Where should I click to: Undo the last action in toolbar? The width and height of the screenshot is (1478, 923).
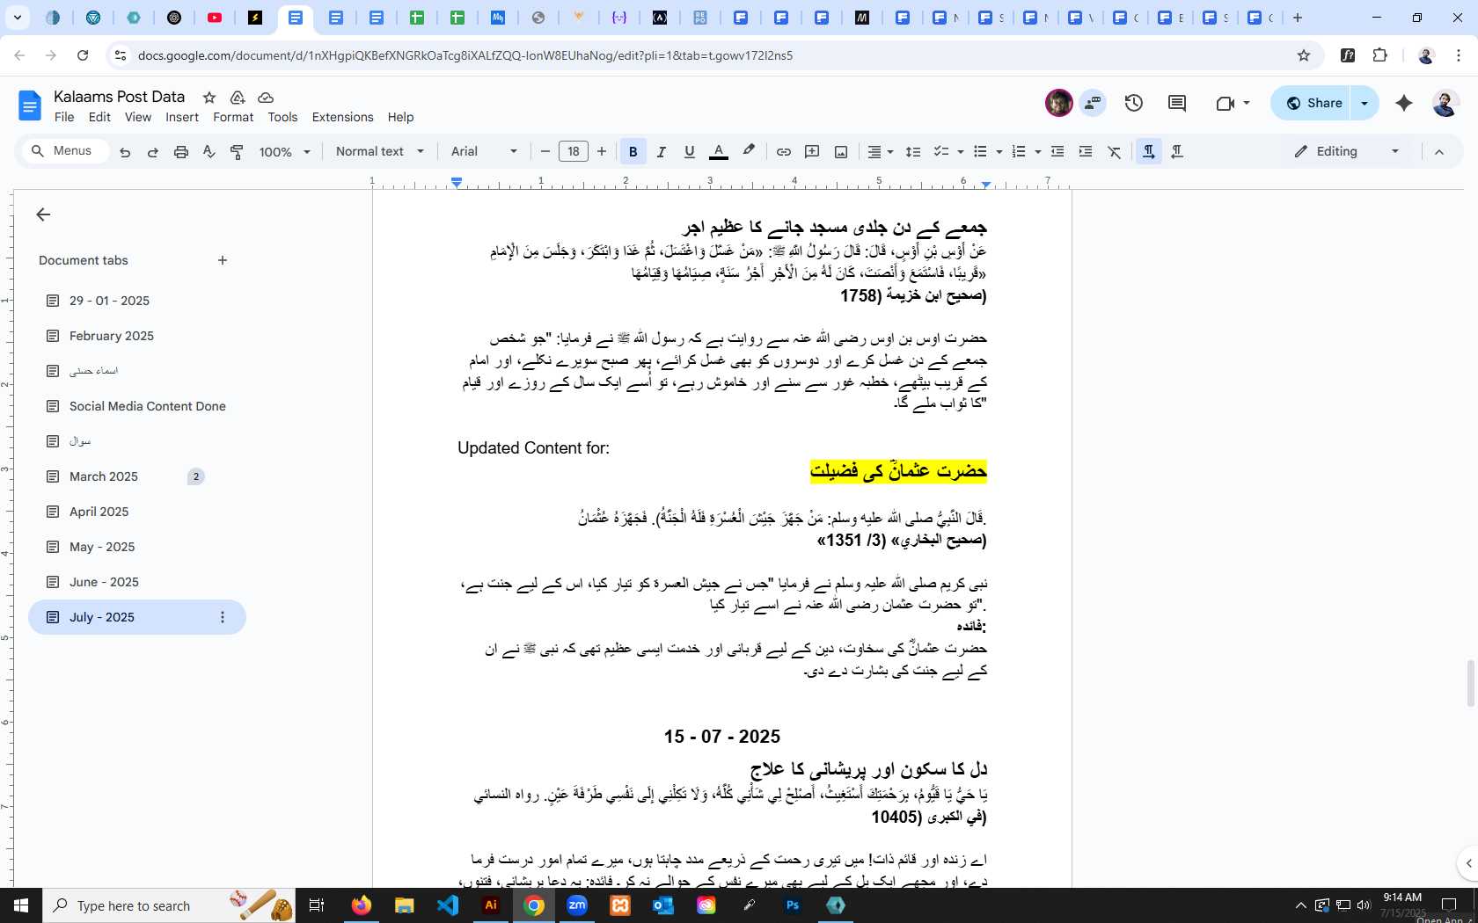(125, 152)
